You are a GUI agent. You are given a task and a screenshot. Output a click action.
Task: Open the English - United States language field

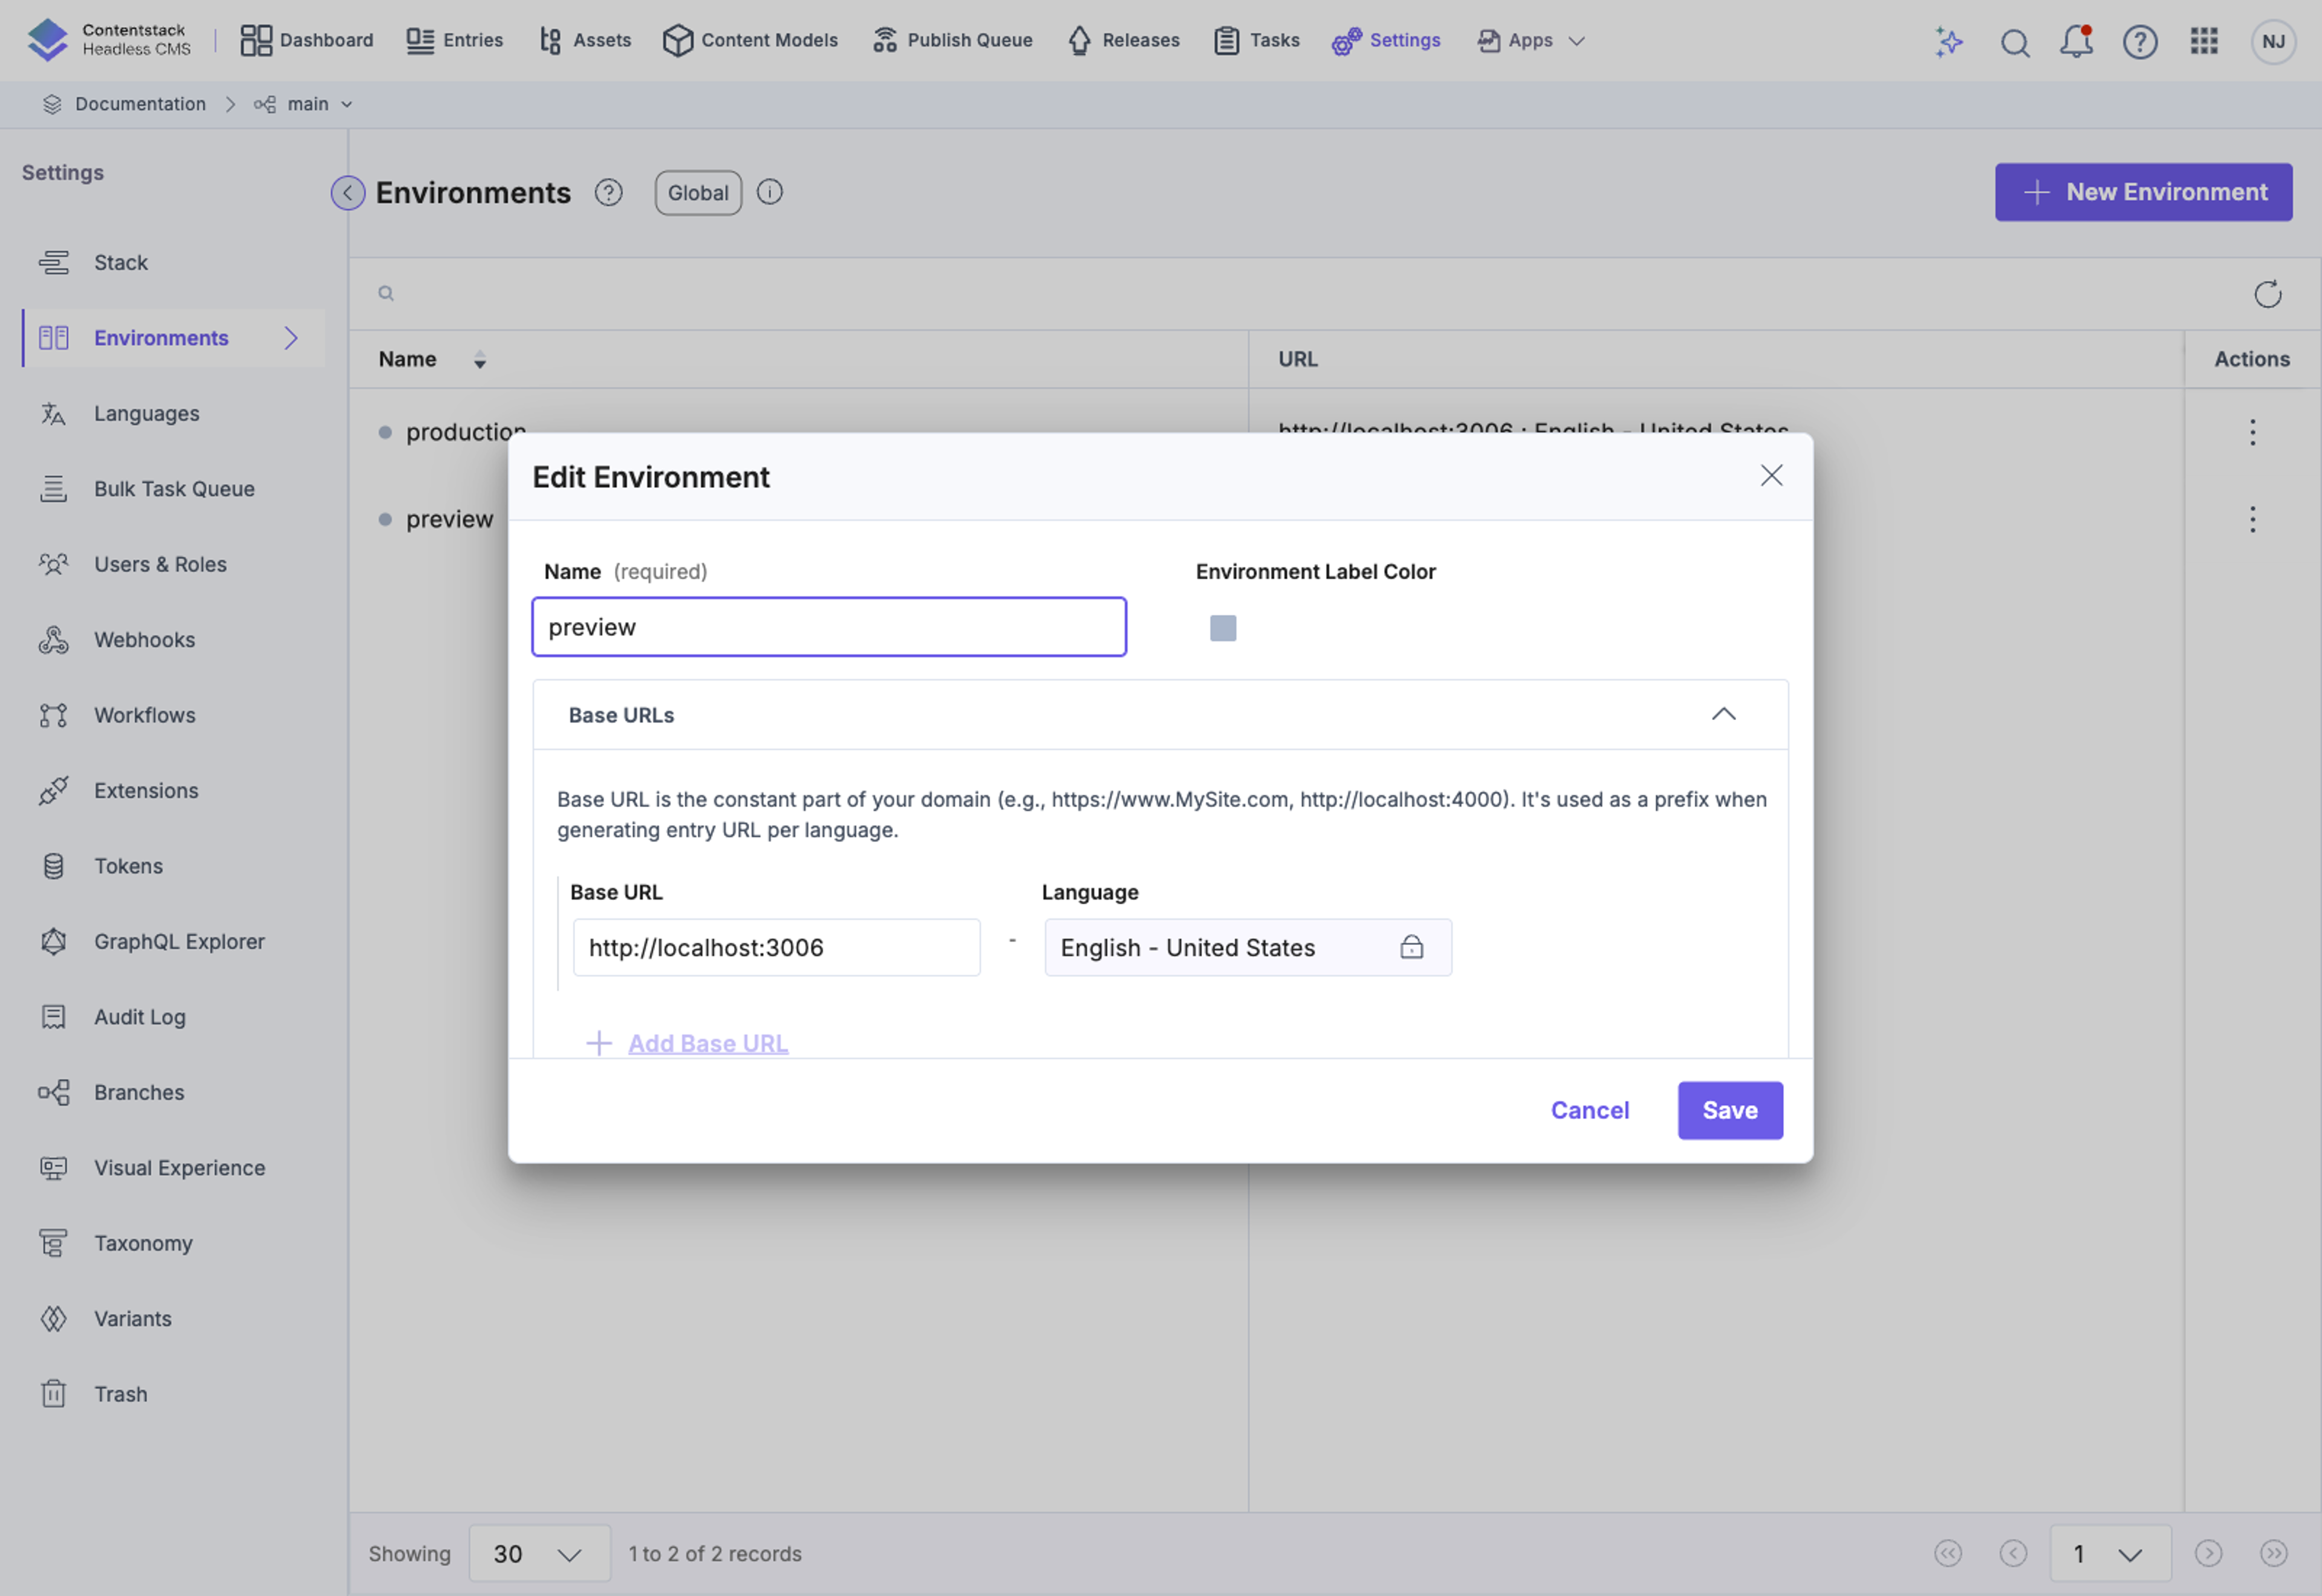(1248, 947)
